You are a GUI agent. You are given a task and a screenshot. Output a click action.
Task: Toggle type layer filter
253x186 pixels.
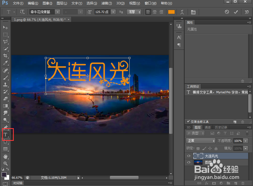click(225, 133)
